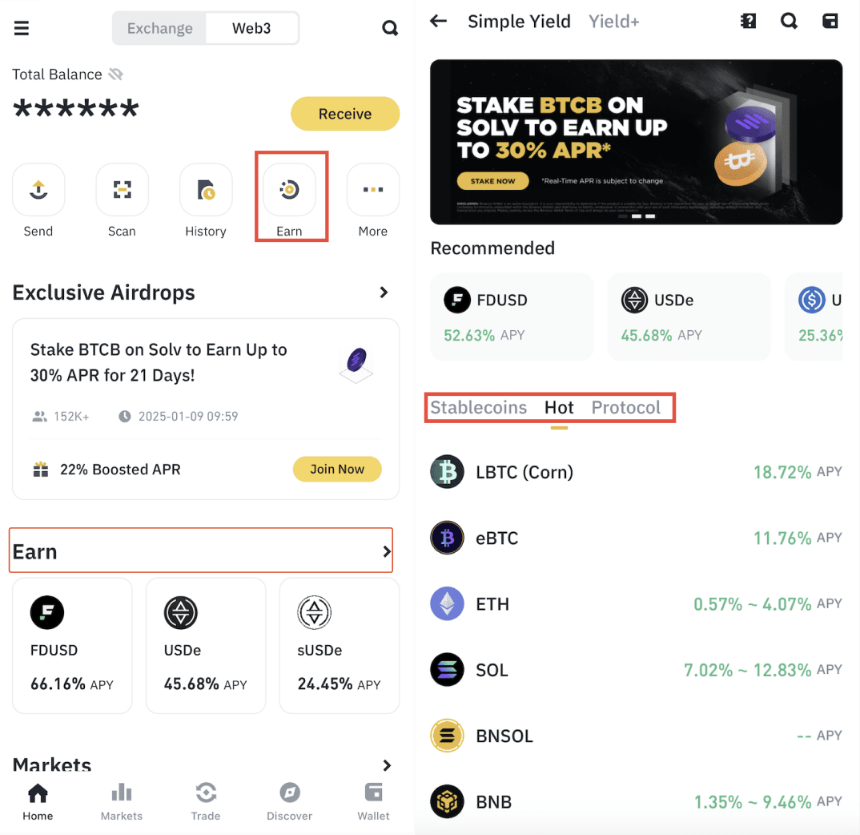Expand the Earn section arrow
This screenshot has width=860, height=835.
[x=387, y=551]
